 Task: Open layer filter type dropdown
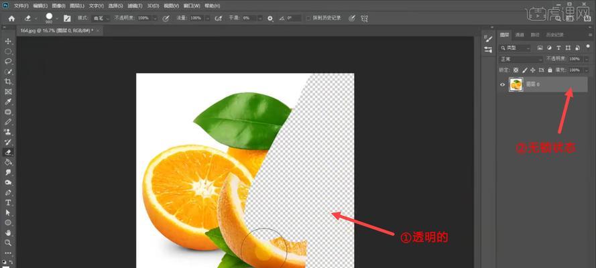point(515,48)
